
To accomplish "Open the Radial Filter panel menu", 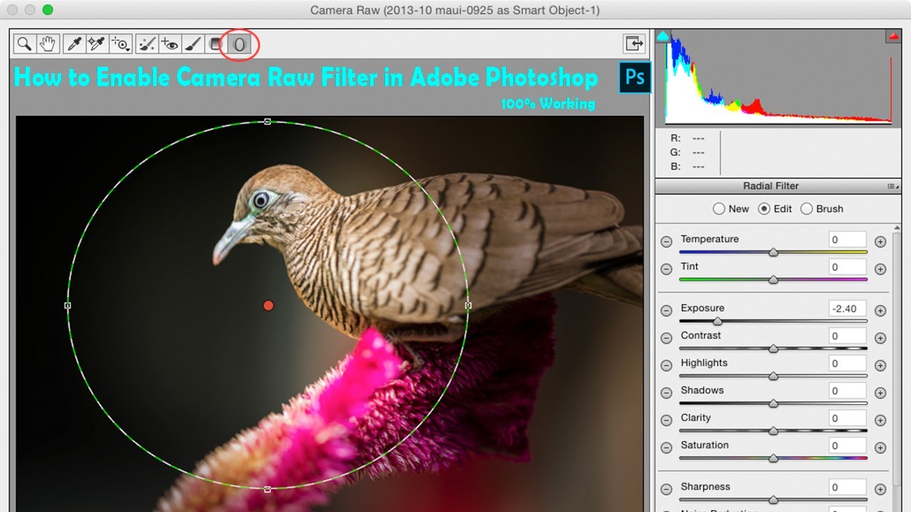I will tap(892, 186).
